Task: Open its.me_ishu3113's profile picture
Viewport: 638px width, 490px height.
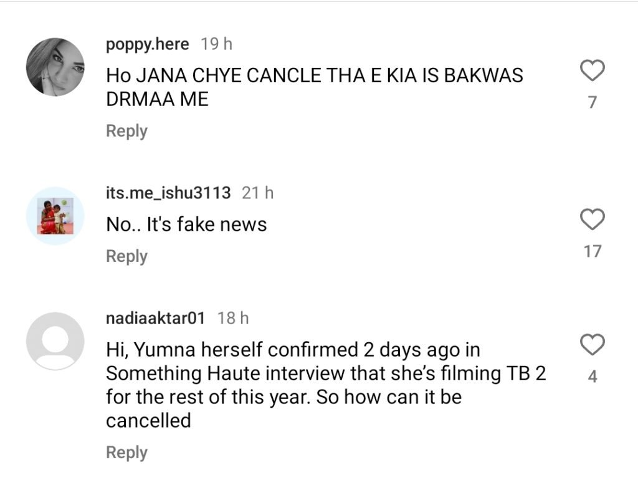Action: tap(55, 216)
